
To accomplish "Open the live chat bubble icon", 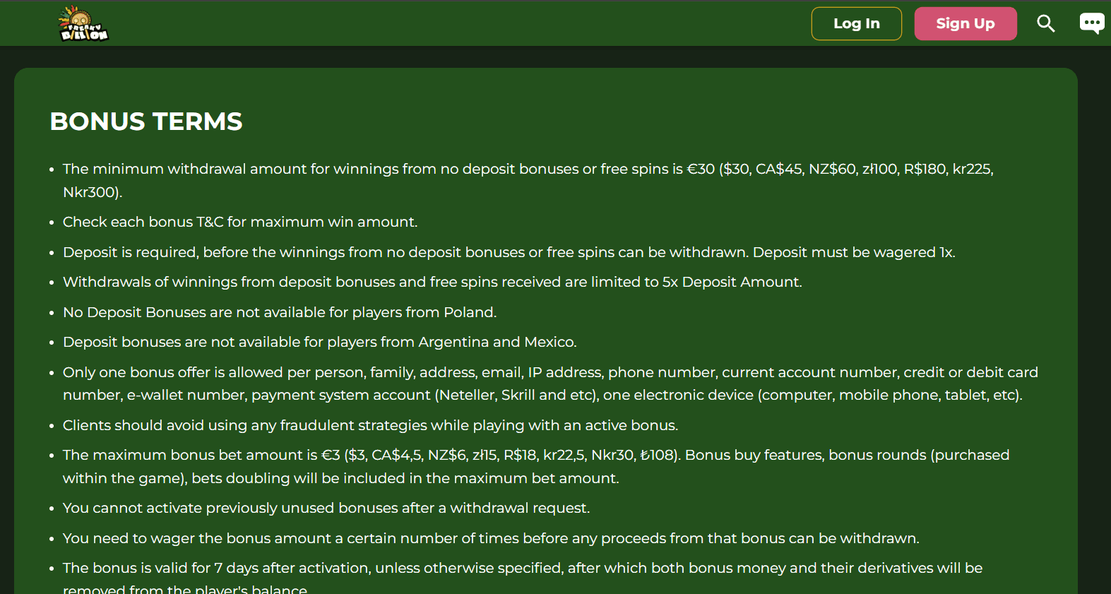I will [x=1091, y=23].
